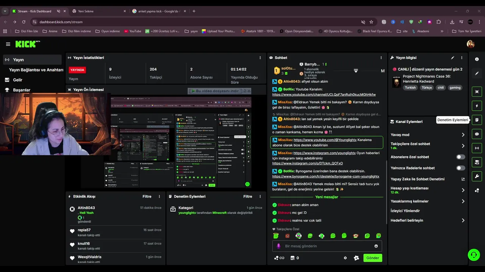Insert the halo emote from the Takipçilere Özel row
Screen dimensions: 485x272
pos(276,236)
